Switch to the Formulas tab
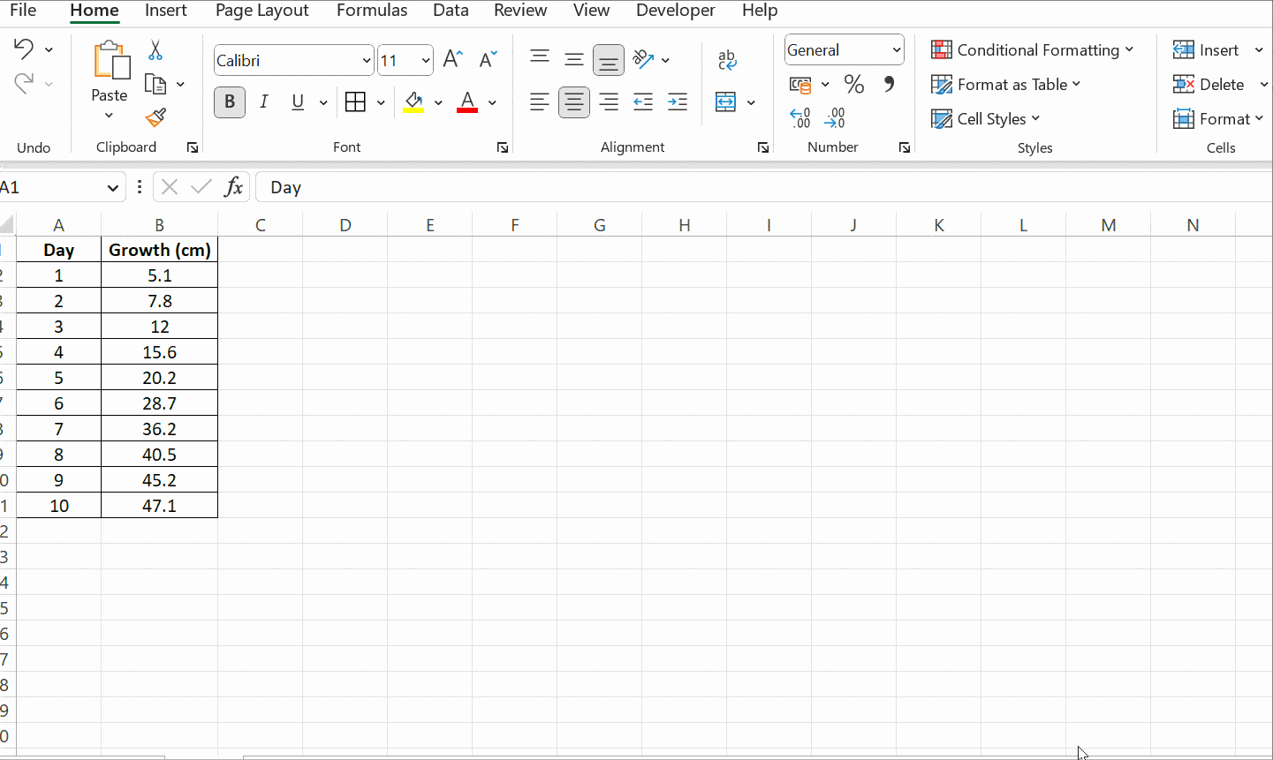The image size is (1273, 760). click(372, 11)
